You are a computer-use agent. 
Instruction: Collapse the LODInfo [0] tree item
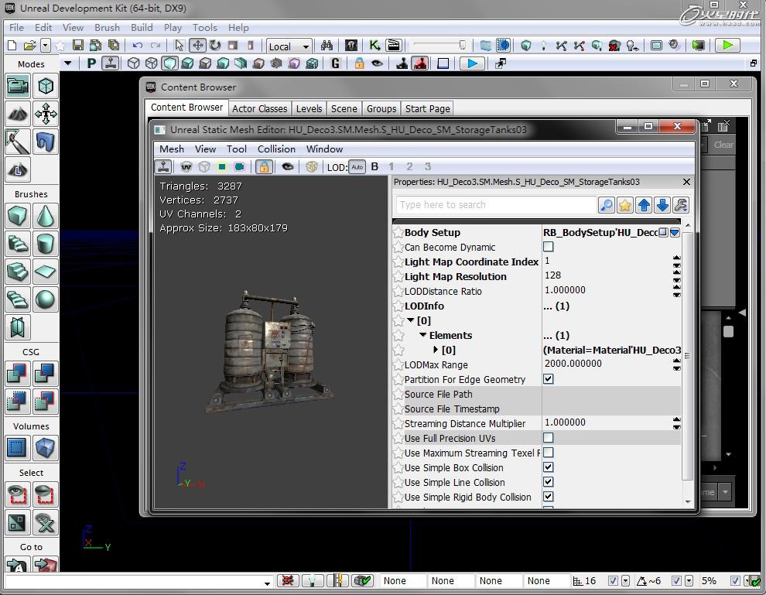coord(411,320)
